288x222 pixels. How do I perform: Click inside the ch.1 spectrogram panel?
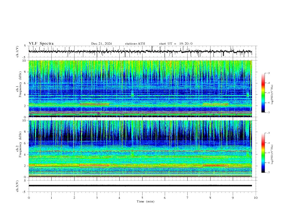[140, 89]
